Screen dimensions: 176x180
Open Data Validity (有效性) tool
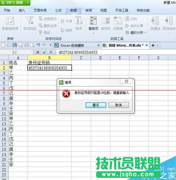tap(106, 23)
